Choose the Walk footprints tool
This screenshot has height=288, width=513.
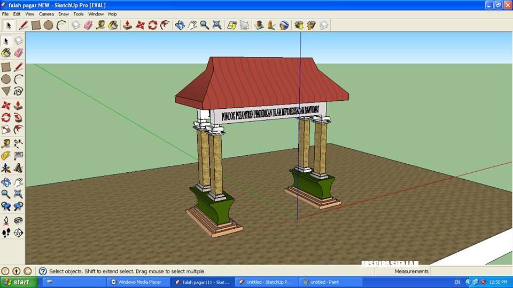click(6, 233)
